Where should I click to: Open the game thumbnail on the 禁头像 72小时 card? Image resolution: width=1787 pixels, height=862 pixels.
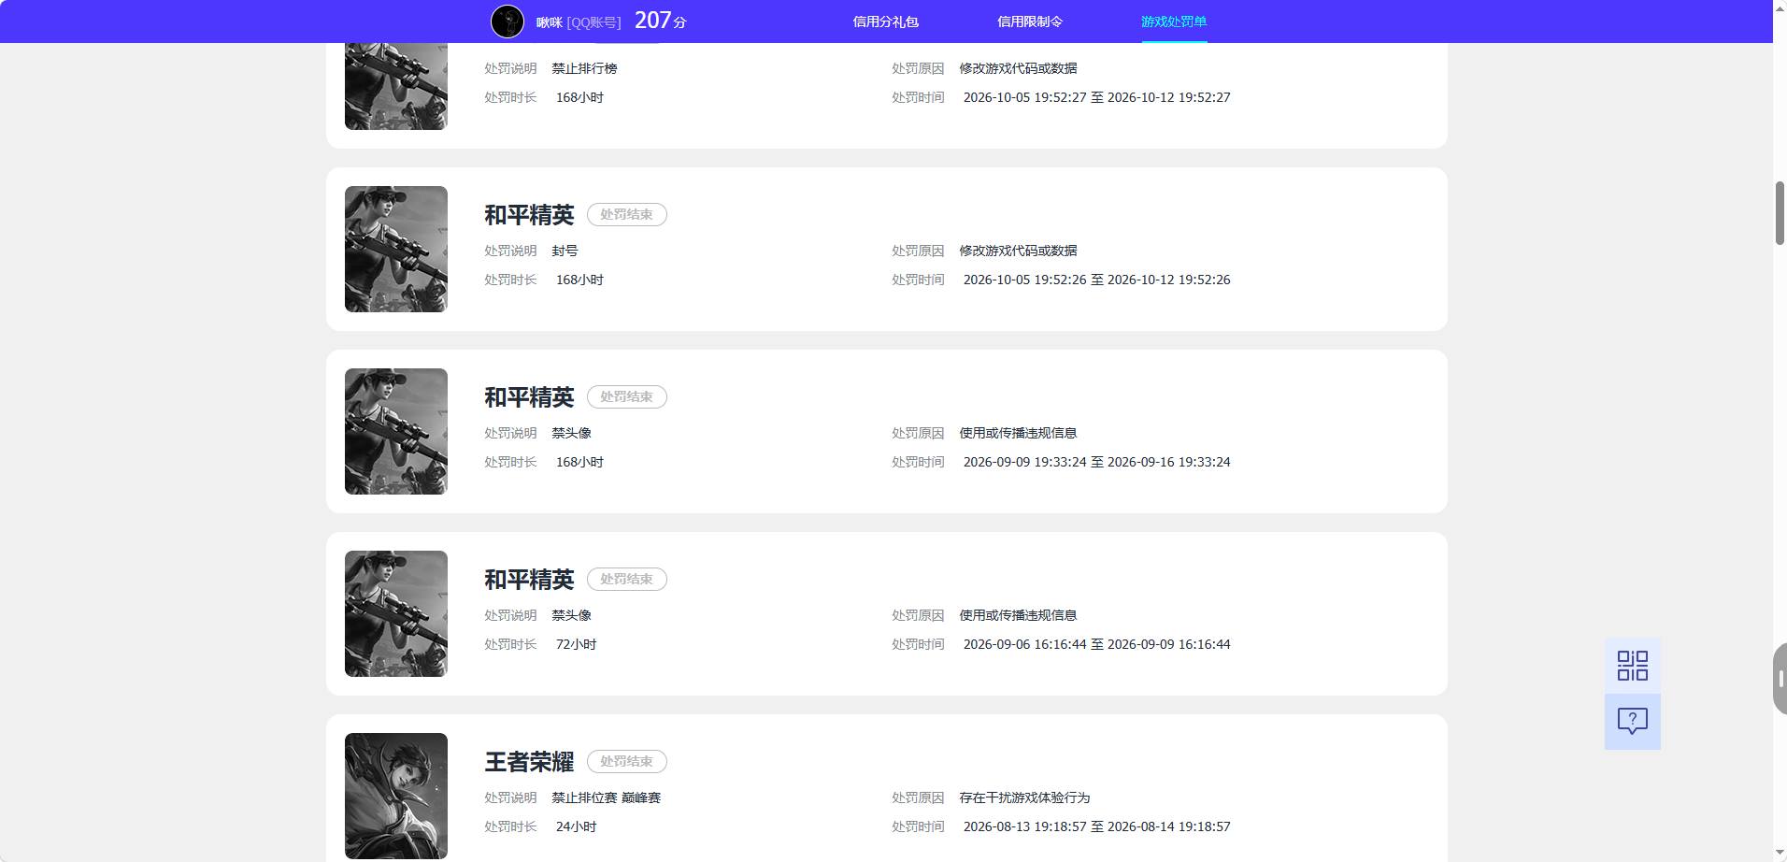coord(396,613)
